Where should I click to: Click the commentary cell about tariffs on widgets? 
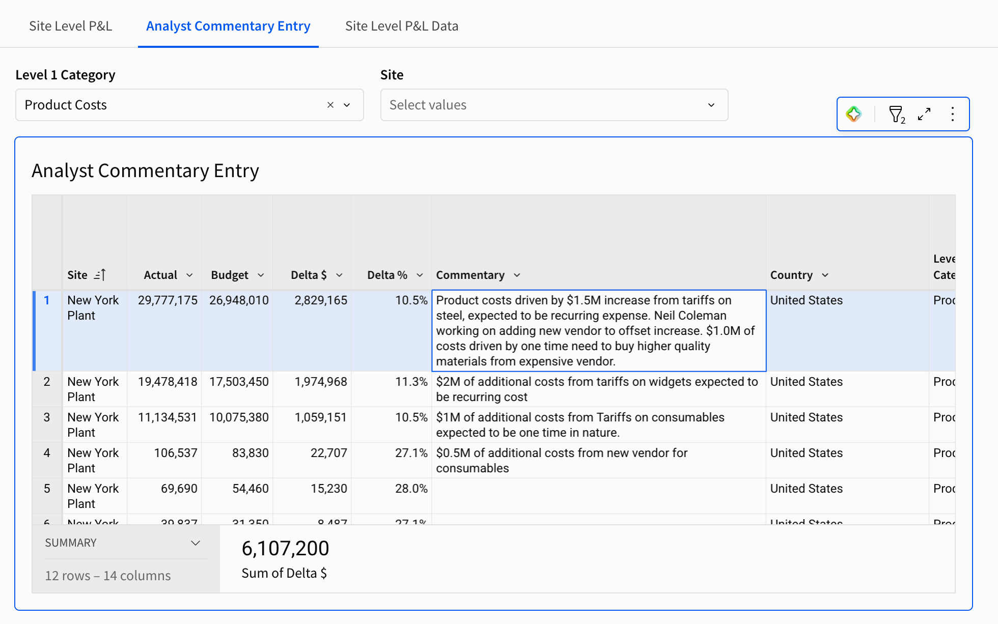click(598, 389)
